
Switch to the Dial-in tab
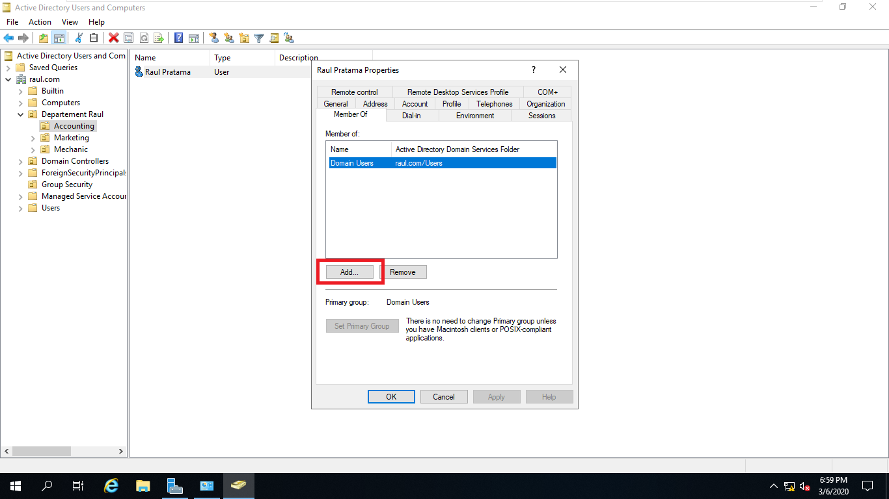(411, 116)
